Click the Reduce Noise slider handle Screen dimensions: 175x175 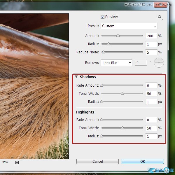tap(103, 52)
